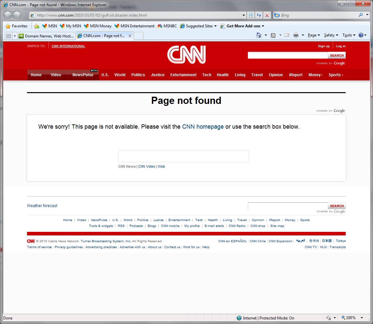Open the Quick Tabs grid icon
Screen dimensions: 373x324
click(x=8, y=36)
